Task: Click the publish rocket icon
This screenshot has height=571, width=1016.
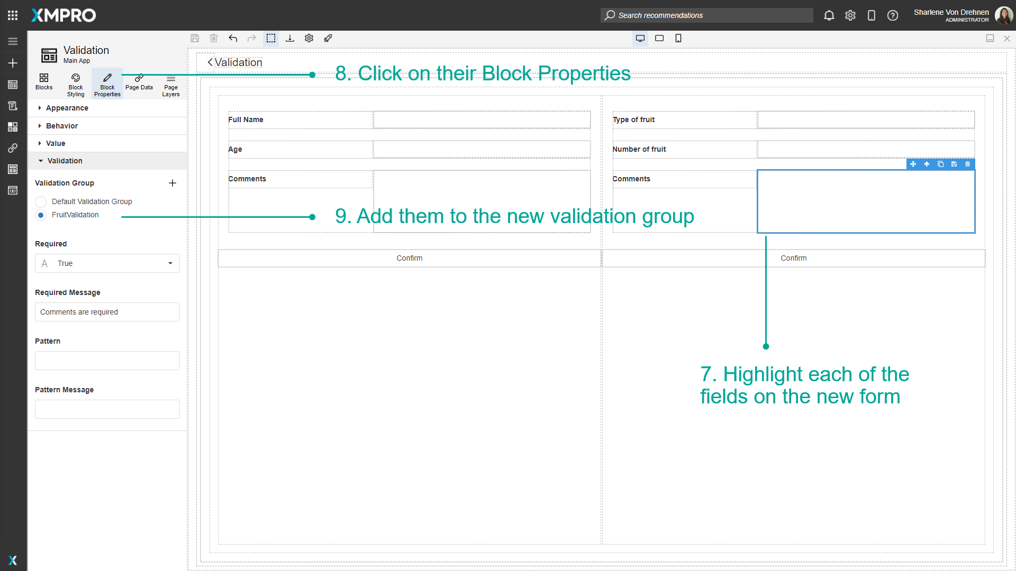Action: [328, 38]
